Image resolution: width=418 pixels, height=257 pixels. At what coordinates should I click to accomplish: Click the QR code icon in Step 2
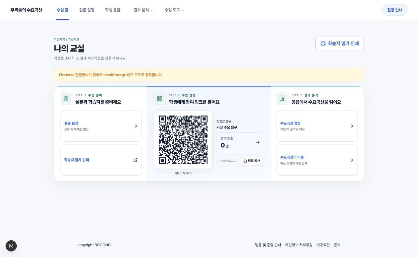pos(159,99)
